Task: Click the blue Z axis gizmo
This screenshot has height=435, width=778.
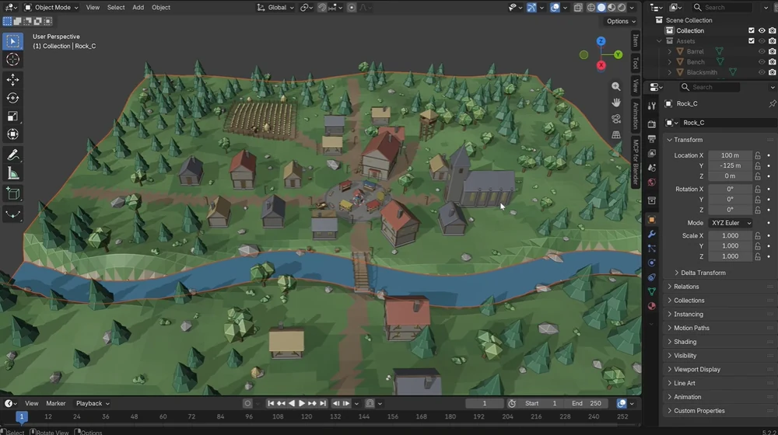Action: click(601, 41)
